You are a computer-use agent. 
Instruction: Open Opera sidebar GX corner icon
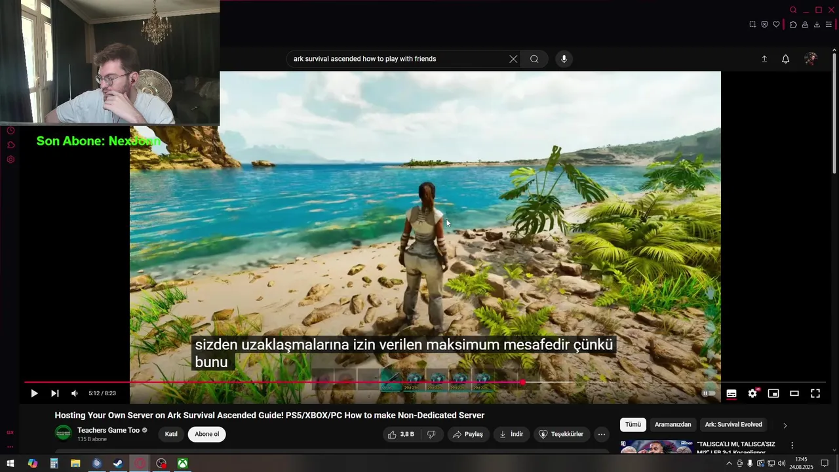pyautogui.click(x=10, y=433)
